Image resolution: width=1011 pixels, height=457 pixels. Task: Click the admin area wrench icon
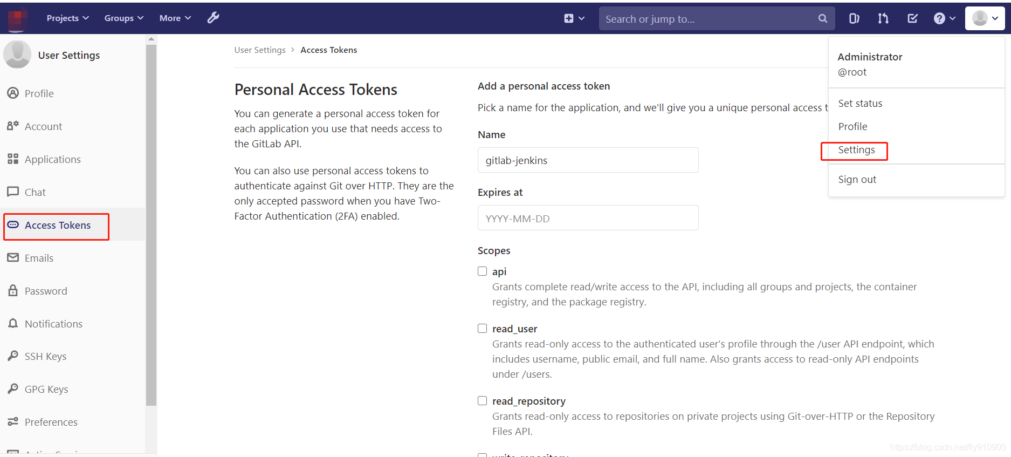click(214, 18)
